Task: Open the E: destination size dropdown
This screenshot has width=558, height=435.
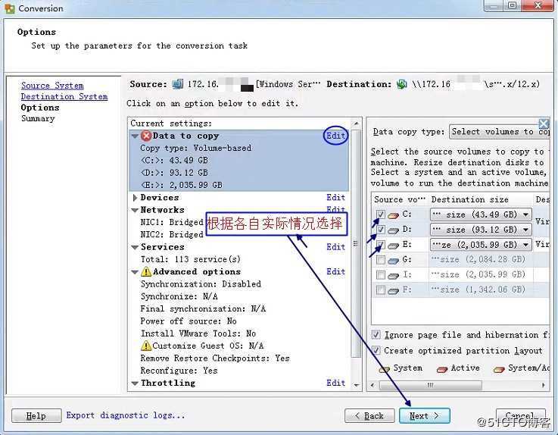Action: [x=481, y=245]
